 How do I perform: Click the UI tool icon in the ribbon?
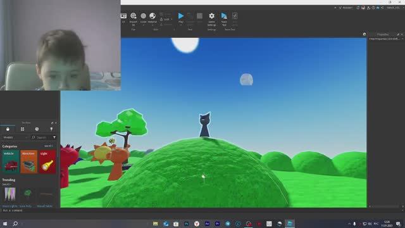(x=123, y=16)
